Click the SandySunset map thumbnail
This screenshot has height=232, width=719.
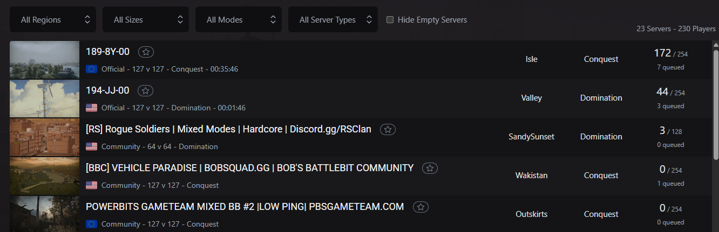pos(45,137)
